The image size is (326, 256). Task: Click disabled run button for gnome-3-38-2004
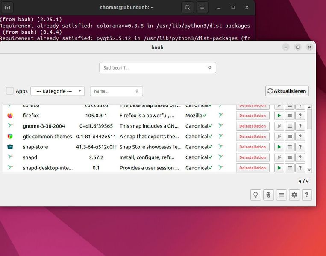(279, 126)
